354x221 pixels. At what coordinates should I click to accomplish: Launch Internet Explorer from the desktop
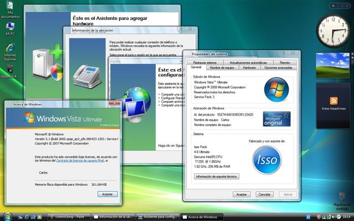(x=10, y=52)
